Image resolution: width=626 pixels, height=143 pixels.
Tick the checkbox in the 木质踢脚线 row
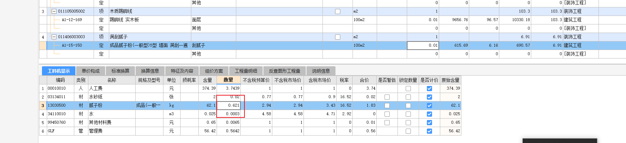click(338, 11)
